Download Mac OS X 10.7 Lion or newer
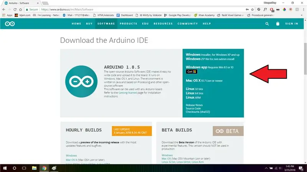 [204, 81]
